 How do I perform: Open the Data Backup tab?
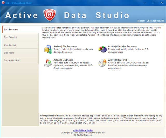click(20, 45)
